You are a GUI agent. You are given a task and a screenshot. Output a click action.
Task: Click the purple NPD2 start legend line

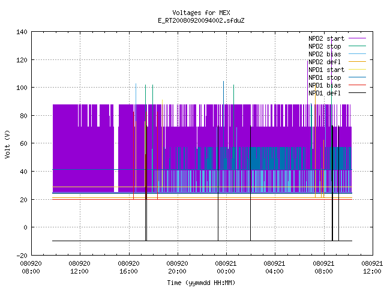pyautogui.click(x=358, y=38)
